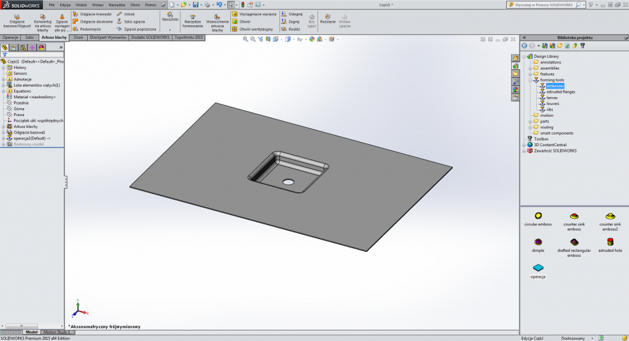Open the Appearances tab in task pane
This screenshot has width=629, height=341.
[515, 89]
